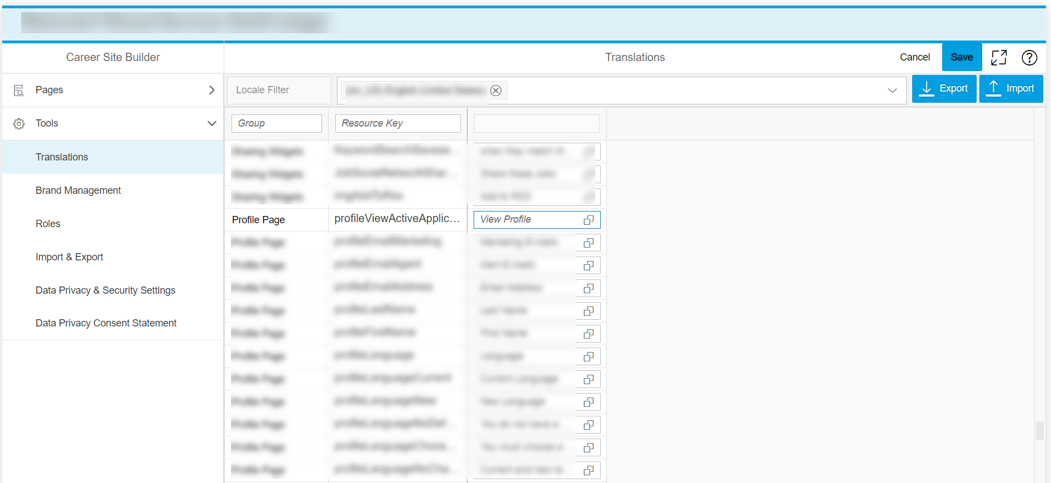Click the vertical scrollbar thumb
The image size is (1051, 483).
(1040, 431)
